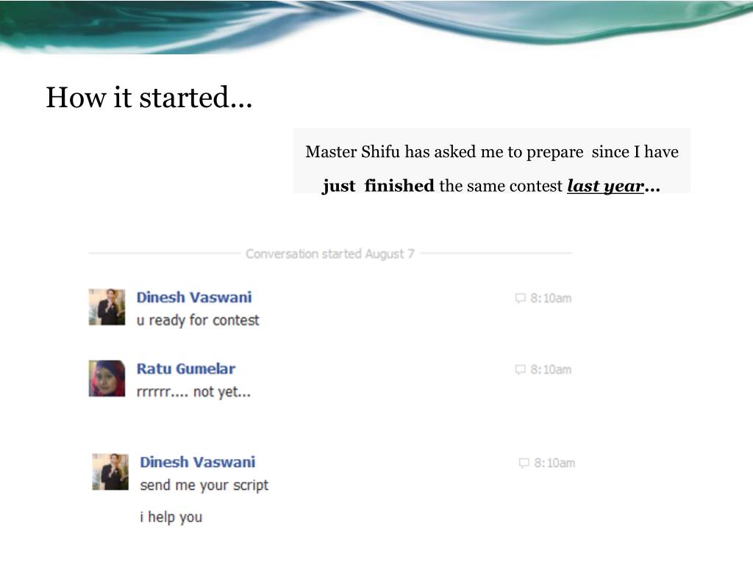Open Dinesh's avatar beside "u ready for contest"
This screenshot has height=564, width=753.
(107, 307)
